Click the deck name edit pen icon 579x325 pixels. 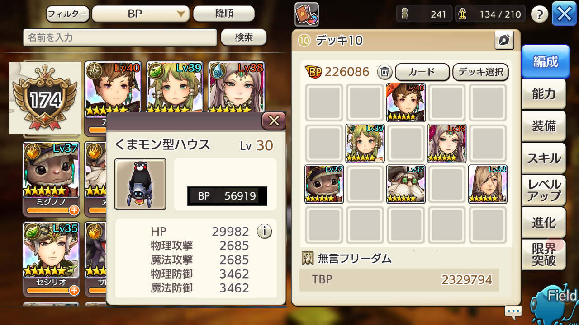pyautogui.click(x=504, y=41)
